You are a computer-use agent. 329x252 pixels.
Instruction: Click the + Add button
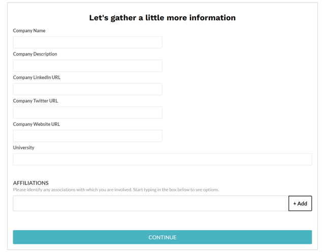(x=300, y=203)
